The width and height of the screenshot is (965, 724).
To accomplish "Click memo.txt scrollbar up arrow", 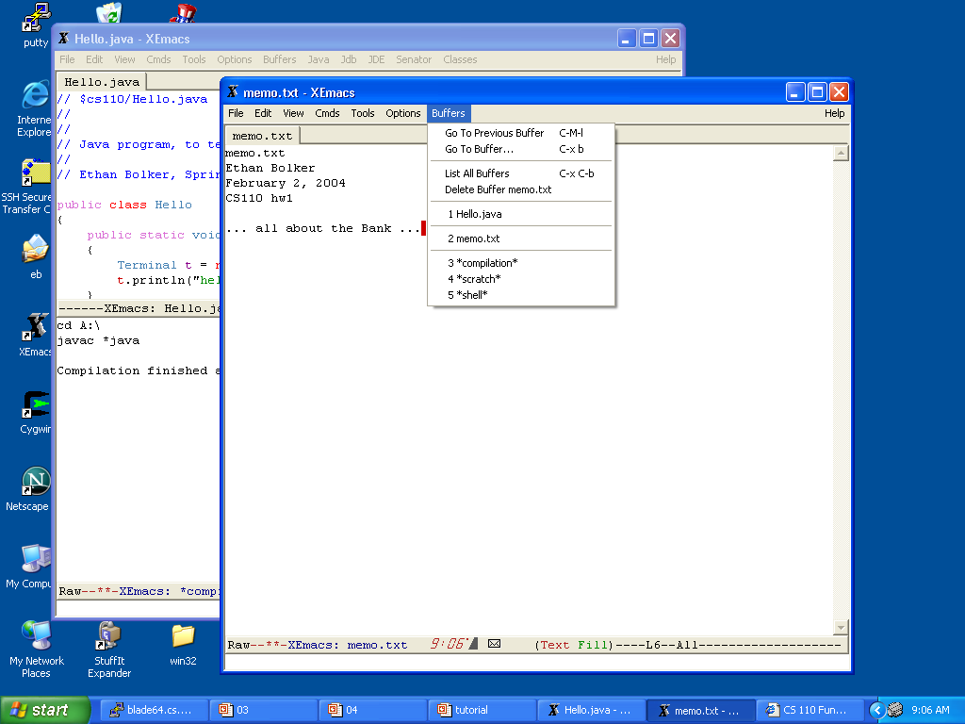I will pos(841,153).
